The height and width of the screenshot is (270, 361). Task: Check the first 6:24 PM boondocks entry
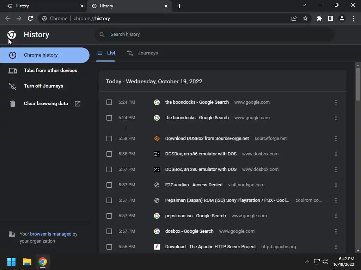point(109,102)
